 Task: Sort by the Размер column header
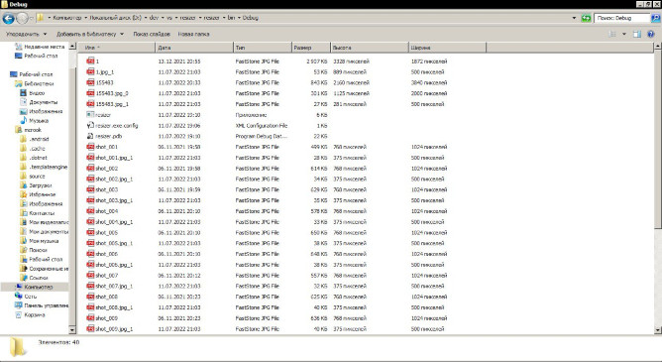pos(311,48)
